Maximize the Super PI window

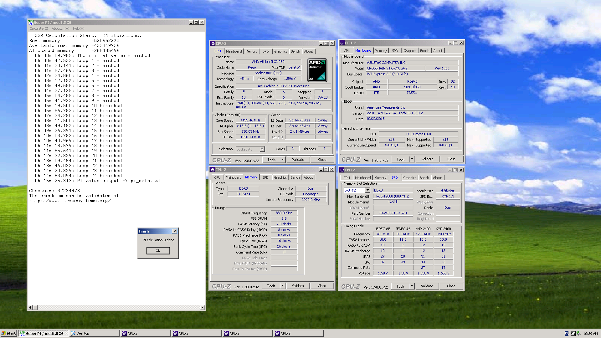pyautogui.click(x=196, y=23)
